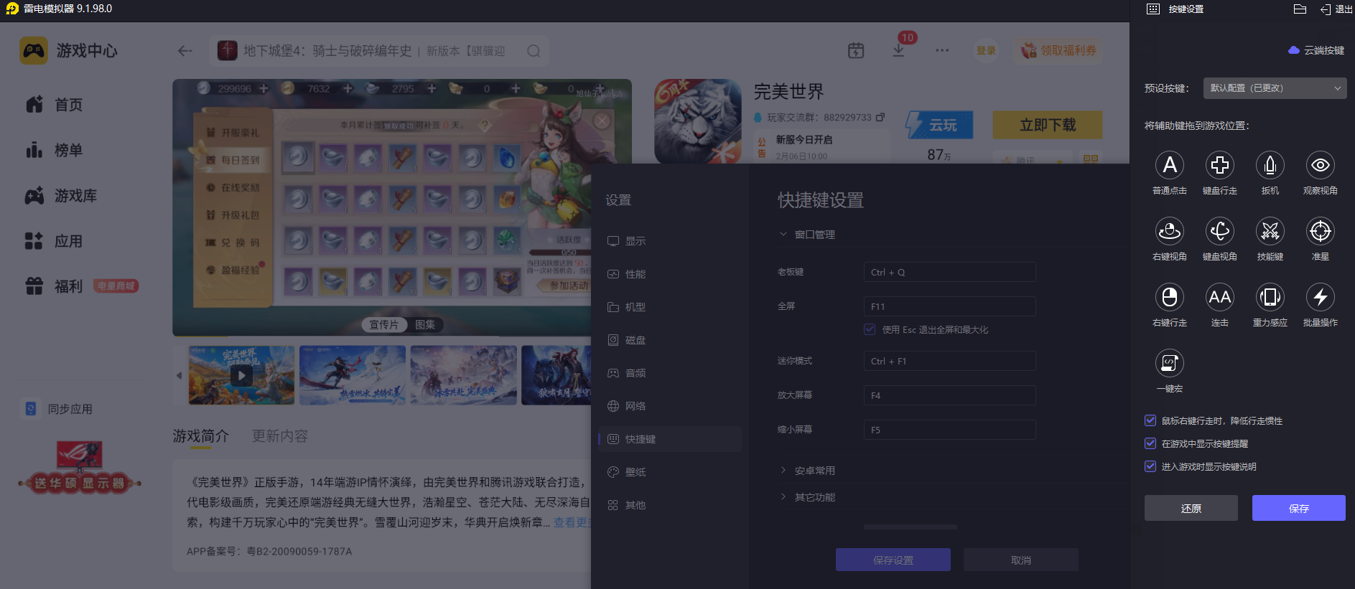This screenshot has width=1355, height=589.
Task: Switch to the 图集 gallery tab
Action: 425,325
